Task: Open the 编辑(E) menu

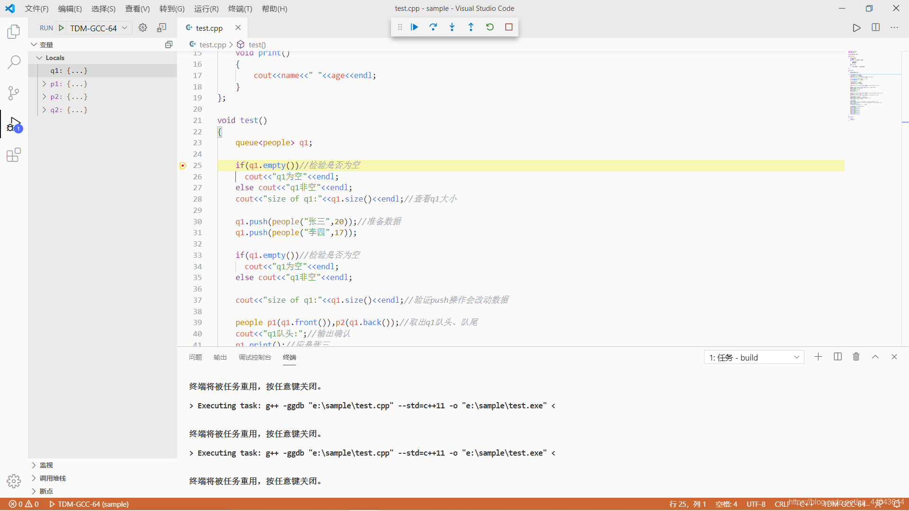Action: (70, 9)
